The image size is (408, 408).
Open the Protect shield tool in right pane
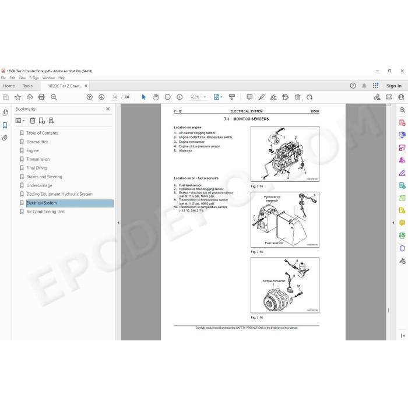[x=402, y=248]
